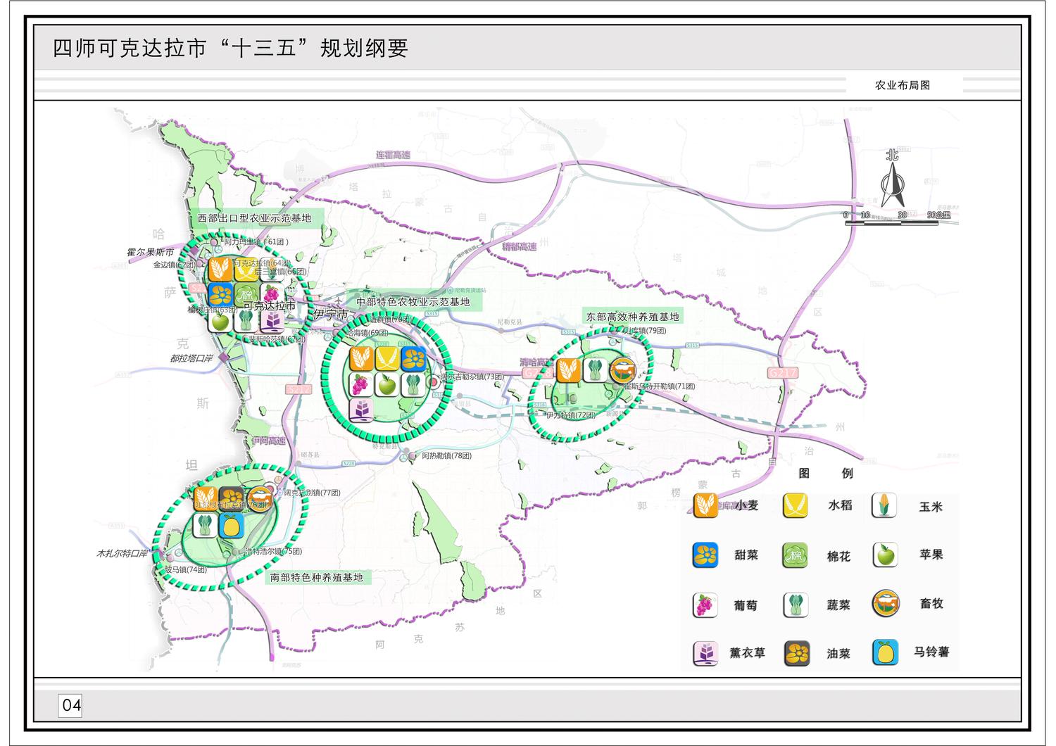This screenshot has width=1056, height=746.
Task: Click the 葡萄 grape icon in the legend
Action: (705, 605)
